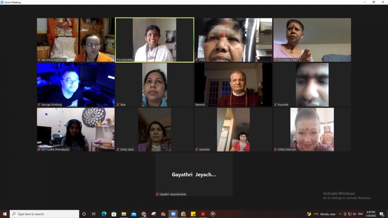This screenshot has height=218, width=388.
Task: Select Showattee's video tile
Action: (x=312, y=40)
